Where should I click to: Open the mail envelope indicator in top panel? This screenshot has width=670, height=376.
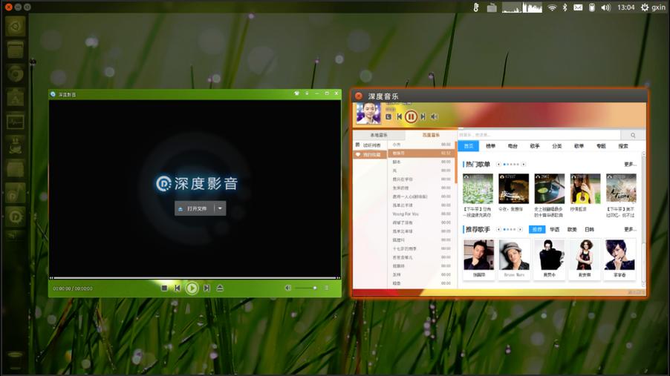click(578, 7)
